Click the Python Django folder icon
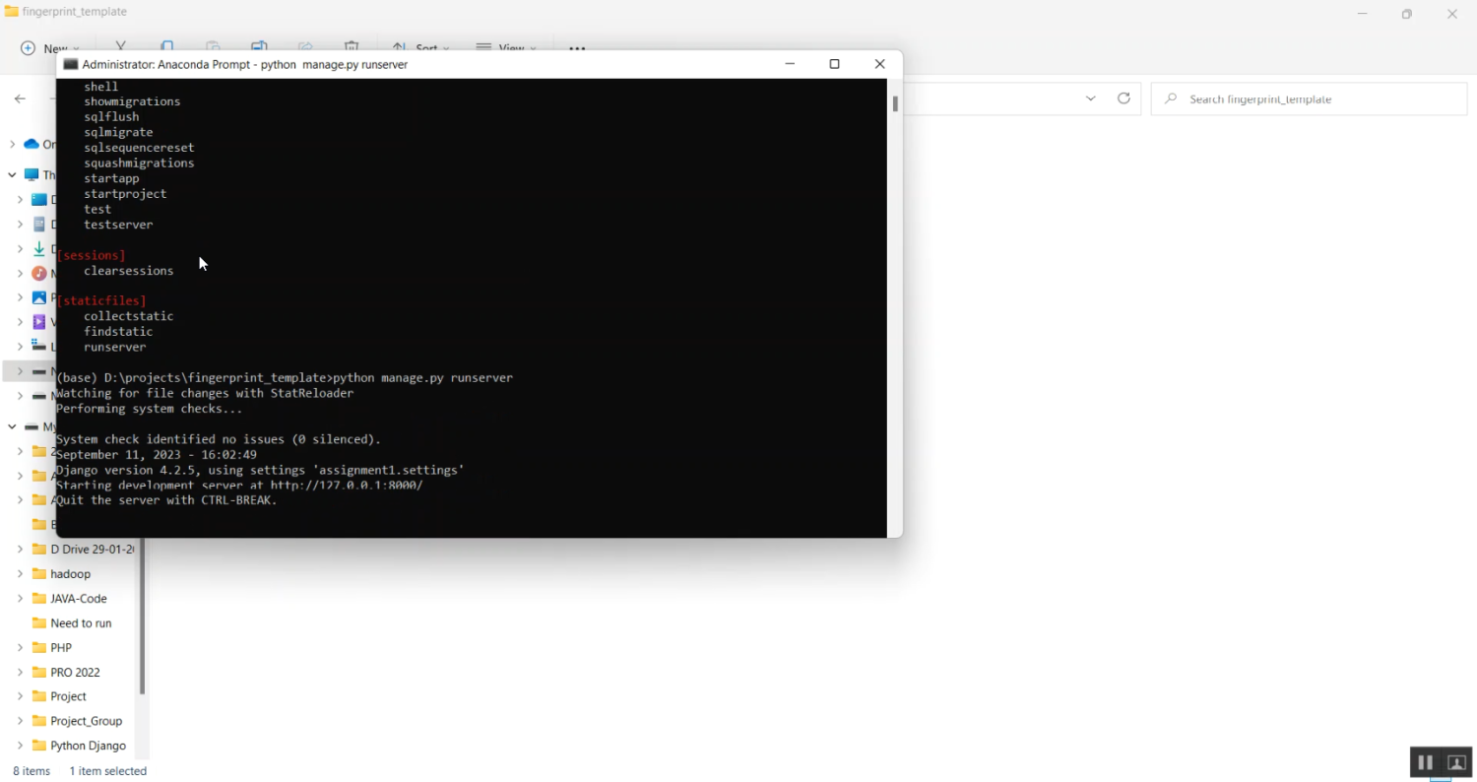The width and height of the screenshot is (1477, 782). pos(39,746)
